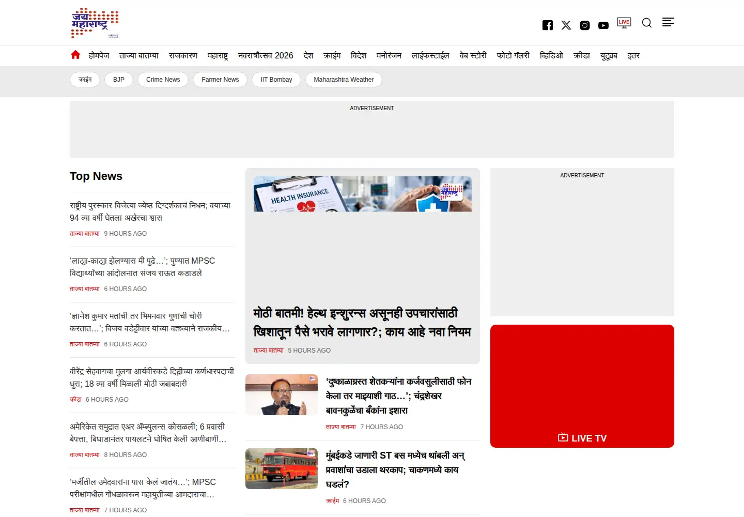Click ताज्या बातम्या tag under air ambulance story

85,455
